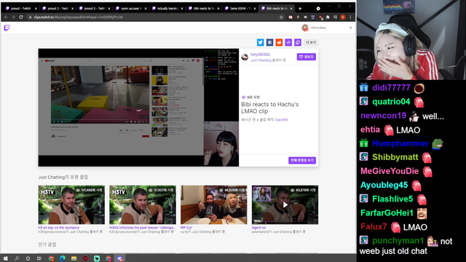Open the Cortana circle icon on taskbar
The width and height of the screenshot is (466, 262).
point(28,258)
